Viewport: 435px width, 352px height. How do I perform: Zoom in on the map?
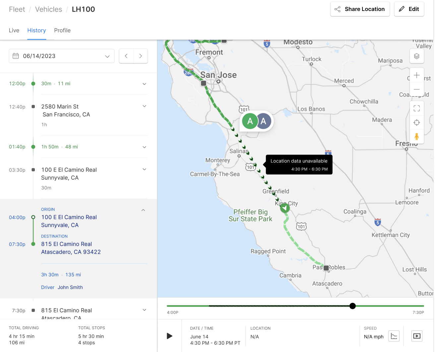(x=417, y=75)
